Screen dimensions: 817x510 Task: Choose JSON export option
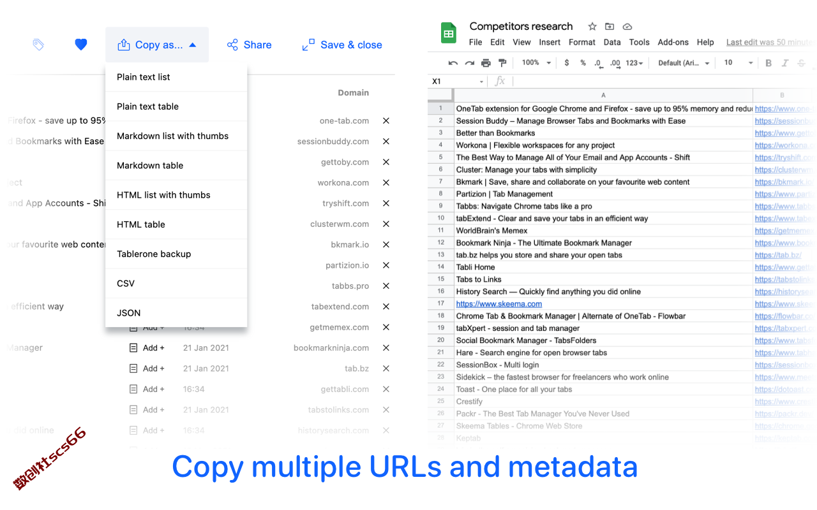coord(176,312)
